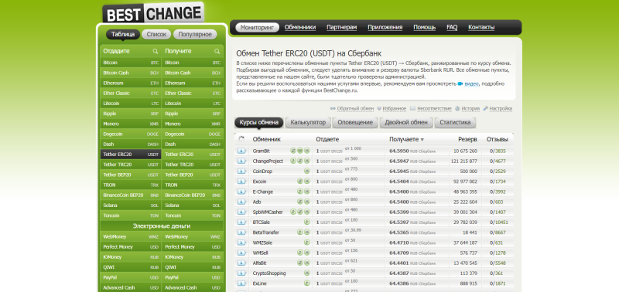Open the видео tutorial link
The width and height of the screenshot is (619, 292).
pyautogui.click(x=471, y=84)
